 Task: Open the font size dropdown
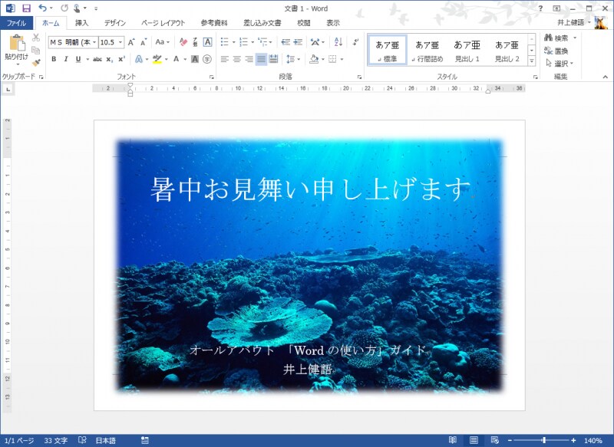tap(120, 40)
